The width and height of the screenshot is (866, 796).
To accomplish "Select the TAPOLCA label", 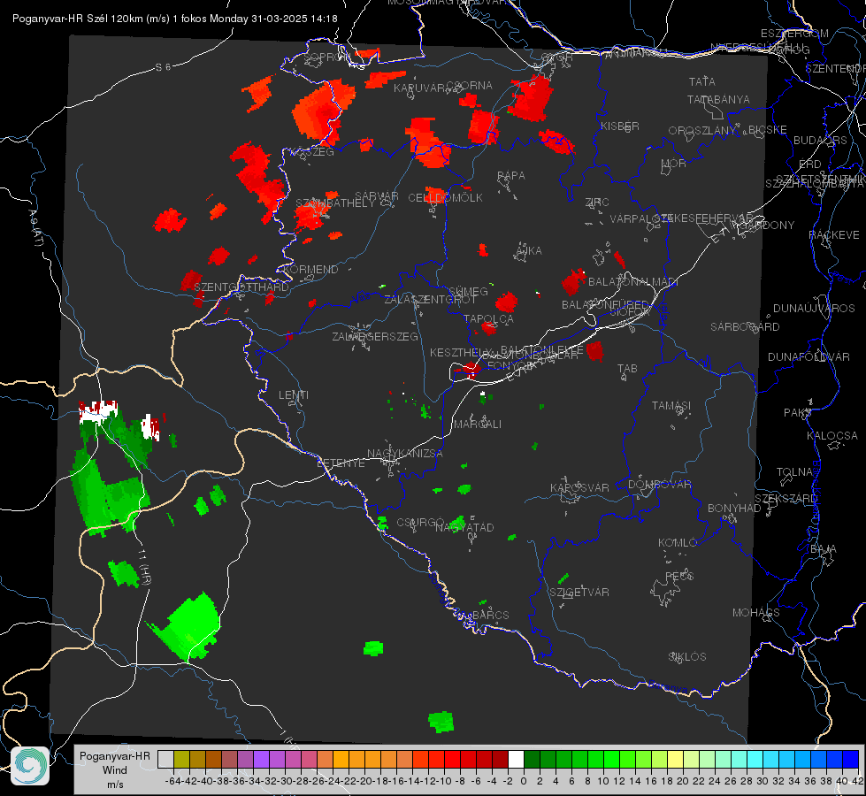I will 489,319.
